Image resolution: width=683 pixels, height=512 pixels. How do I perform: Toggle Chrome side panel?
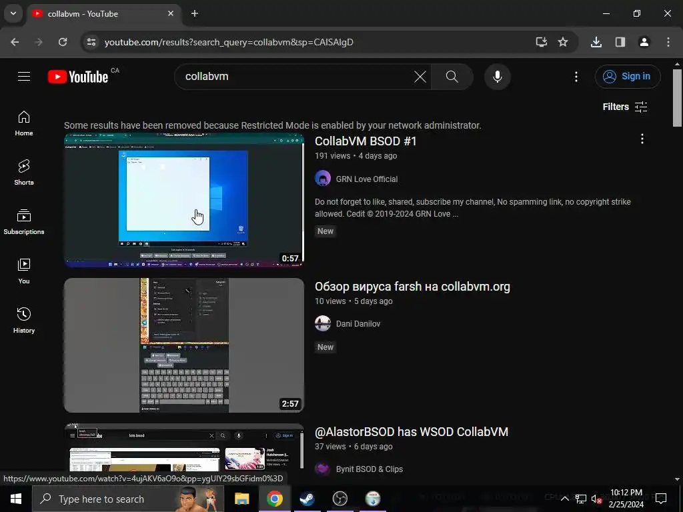(620, 42)
